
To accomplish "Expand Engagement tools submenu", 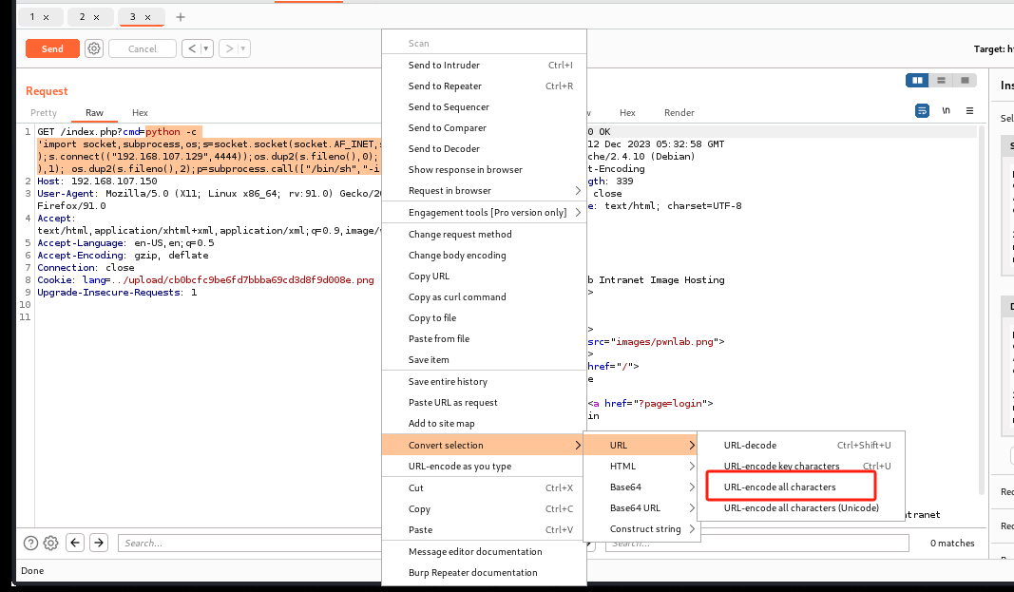I will click(485, 213).
